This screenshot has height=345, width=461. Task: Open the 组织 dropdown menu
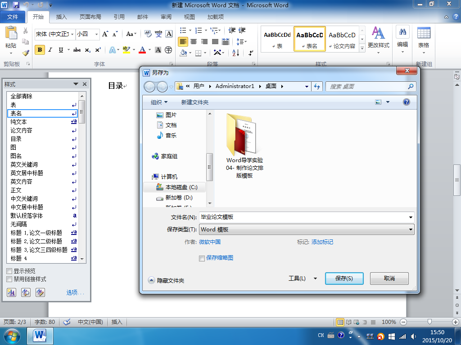[x=159, y=102]
